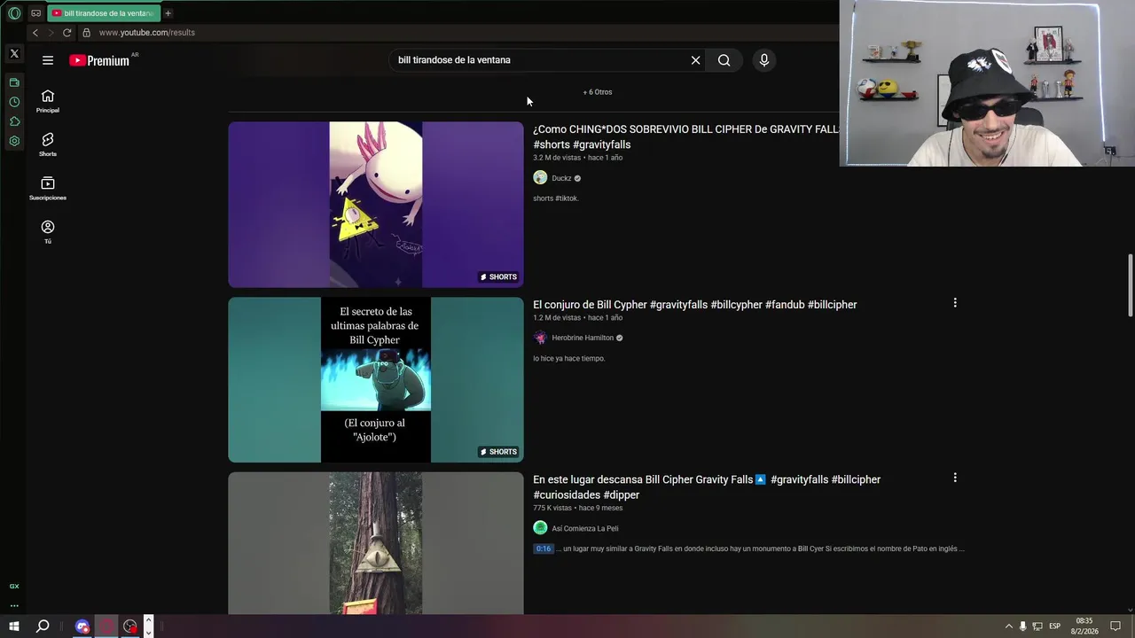1135x638 pixels.
Task: Click the magnifier search button
Action: click(724, 60)
